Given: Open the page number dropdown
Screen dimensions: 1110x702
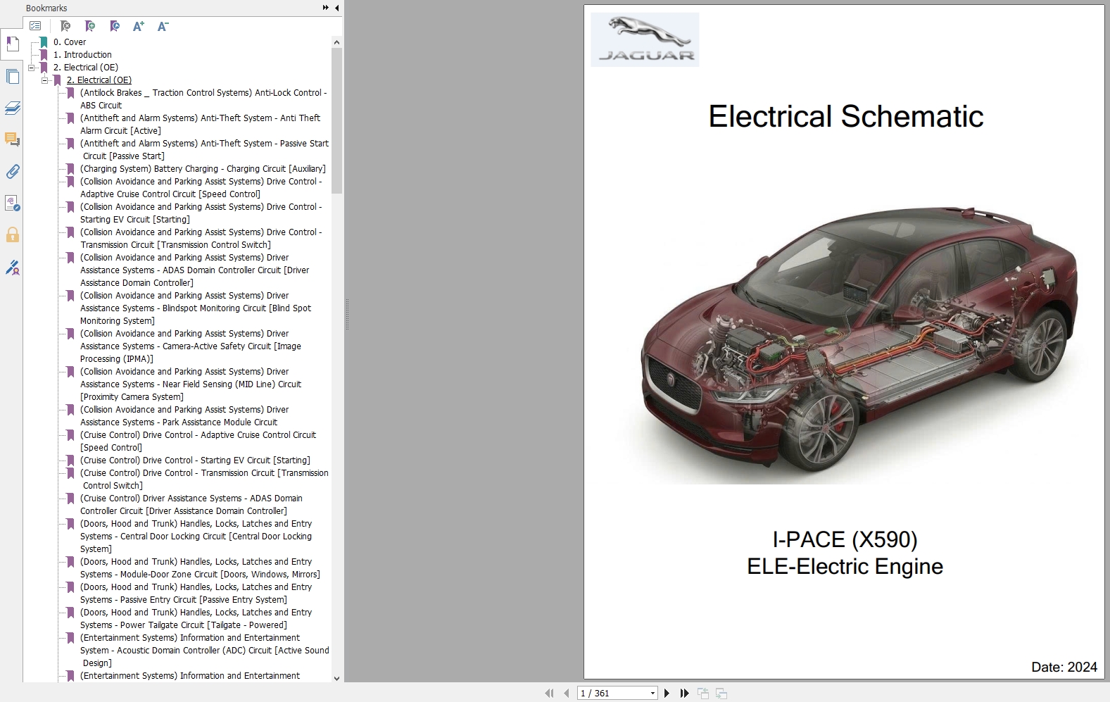Looking at the screenshot, I should (x=652, y=694).
